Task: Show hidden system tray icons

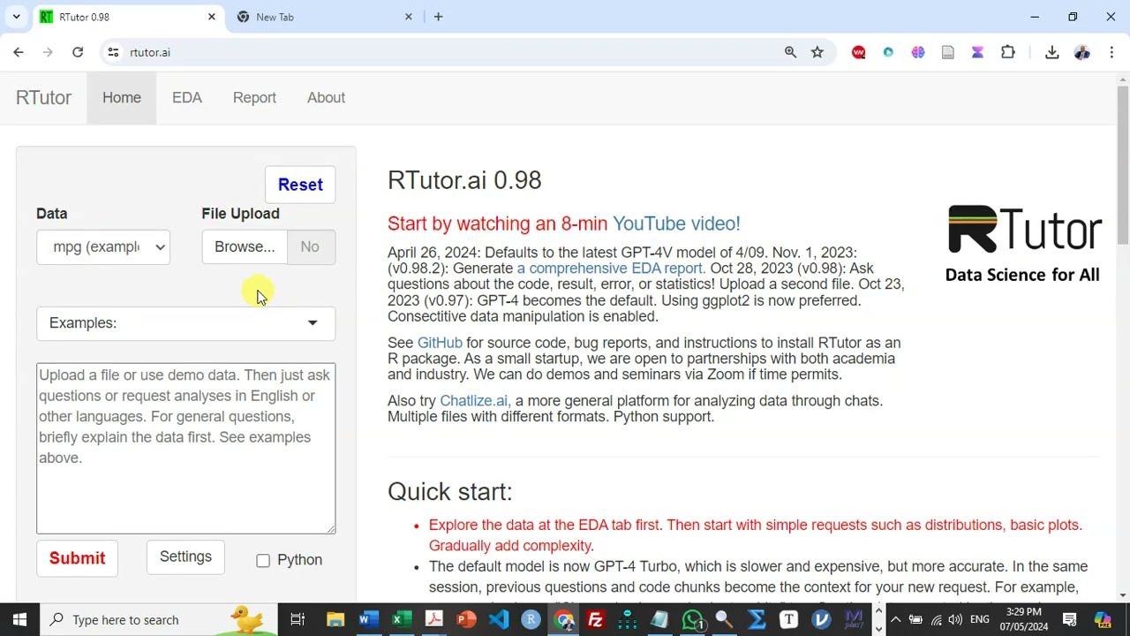Action: [x=895, y=619]
